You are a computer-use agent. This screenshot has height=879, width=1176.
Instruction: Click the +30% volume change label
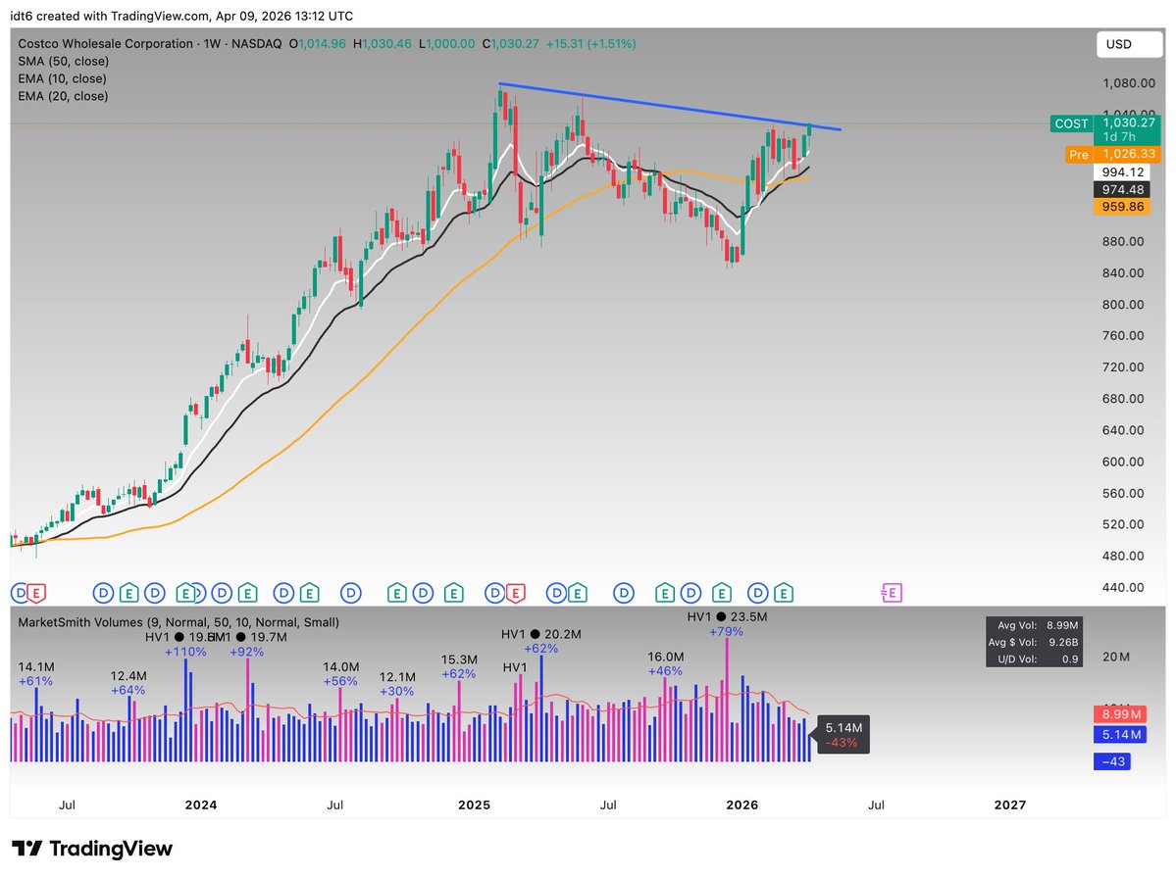[x=397, y=691]
